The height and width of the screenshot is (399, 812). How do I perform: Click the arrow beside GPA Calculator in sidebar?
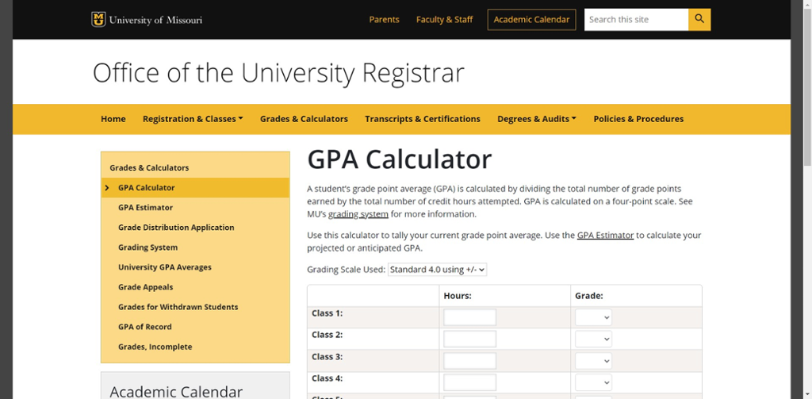pyautogui.click(x=107, y=187)
